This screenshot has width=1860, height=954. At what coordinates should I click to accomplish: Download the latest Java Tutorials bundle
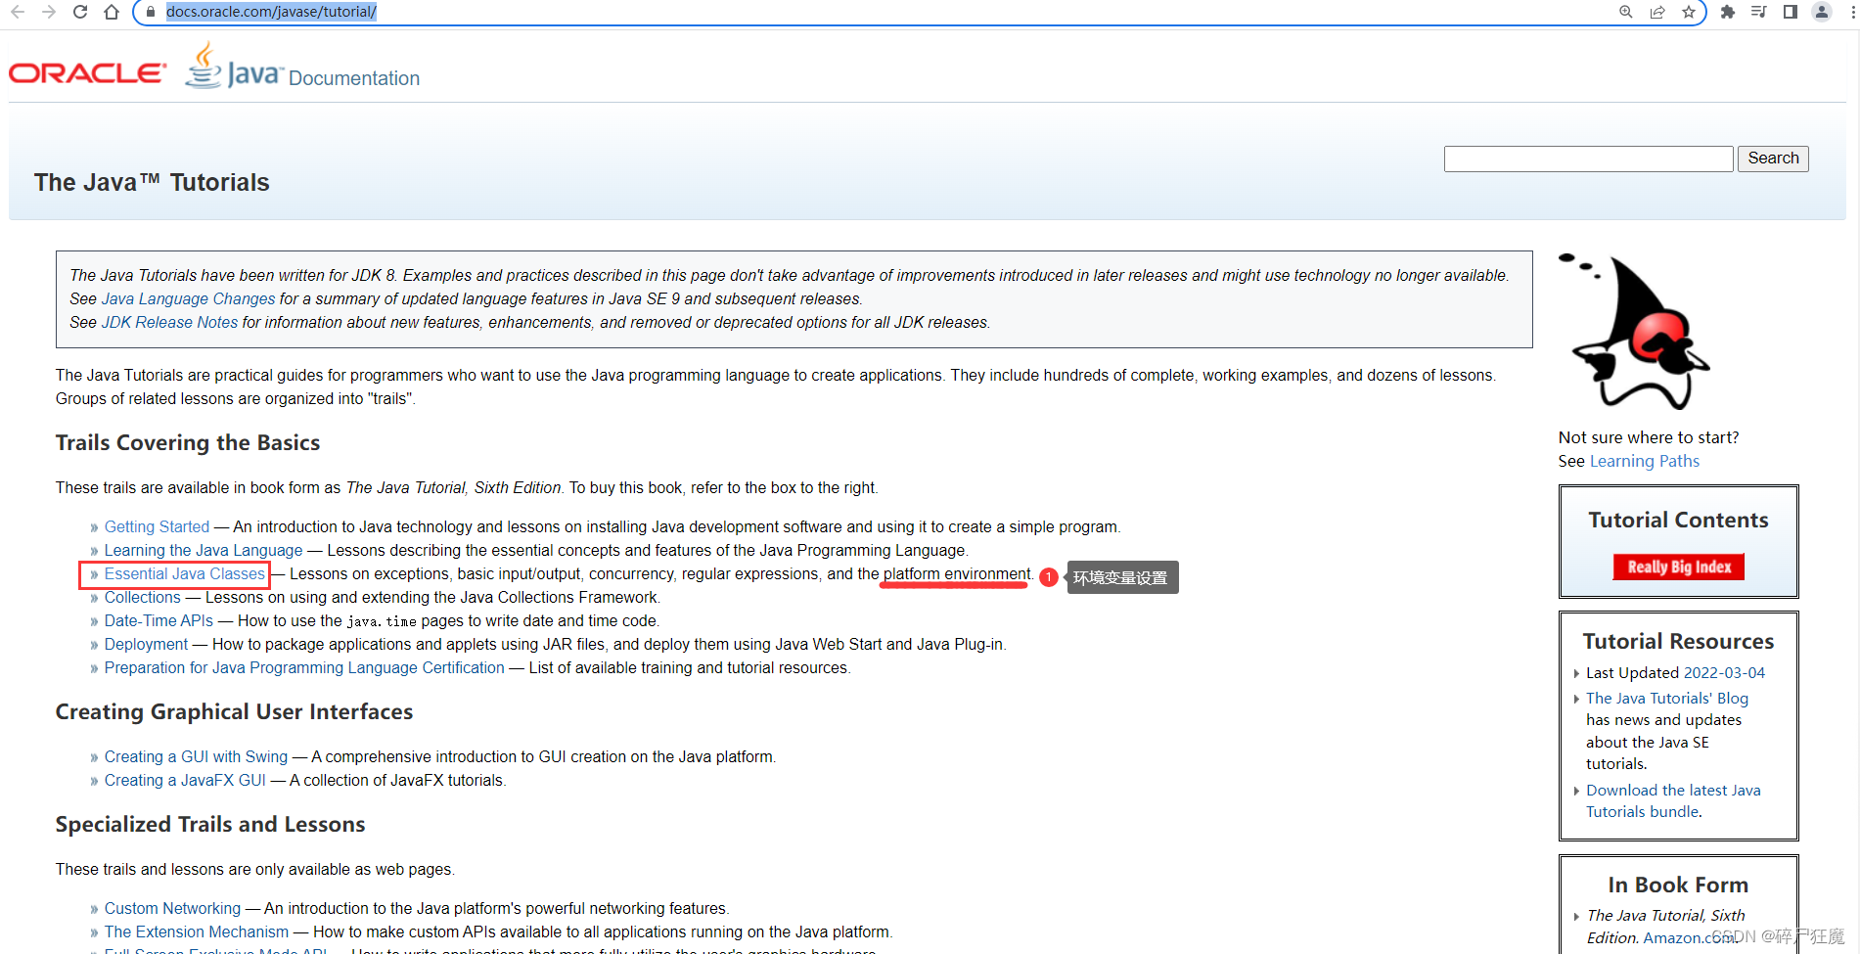[x=1673, y=801]
